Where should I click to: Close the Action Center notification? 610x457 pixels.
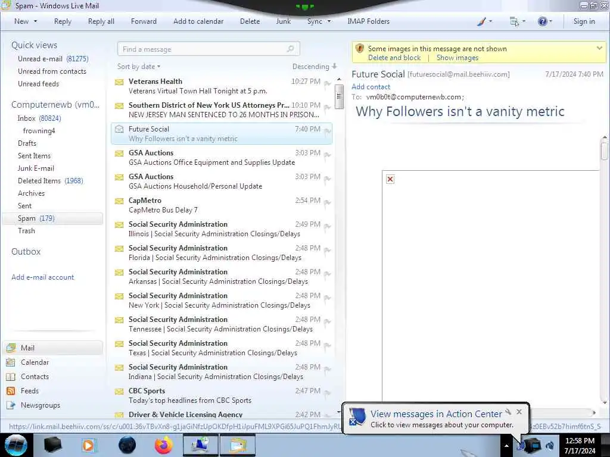pyautogui.click(x=519, y=412)
